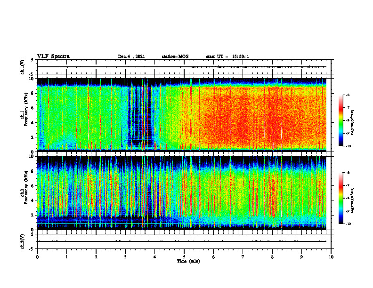The height and width of the screenshot is (288, 373).
Task: Click the 'ch.3(V)' waveform axis label
Action: (22, 241)
